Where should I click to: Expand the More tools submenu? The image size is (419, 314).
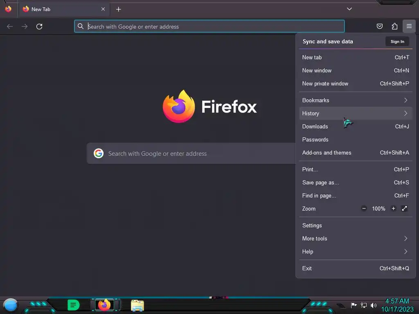(x=356, y=239)
